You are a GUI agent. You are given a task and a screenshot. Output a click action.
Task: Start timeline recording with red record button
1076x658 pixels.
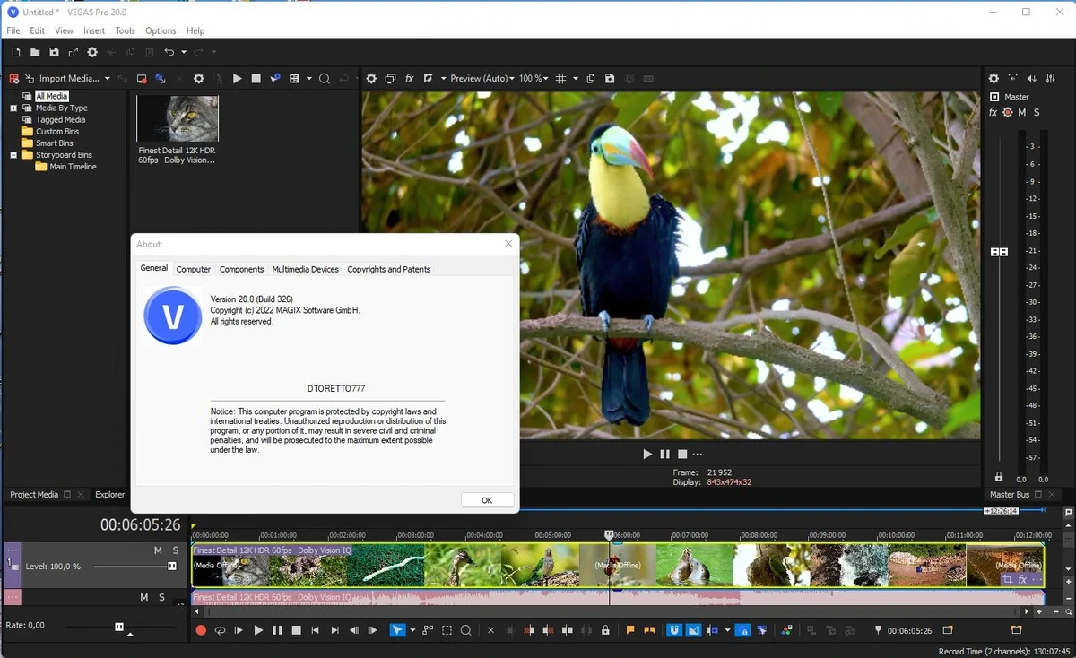coord(201,631)
